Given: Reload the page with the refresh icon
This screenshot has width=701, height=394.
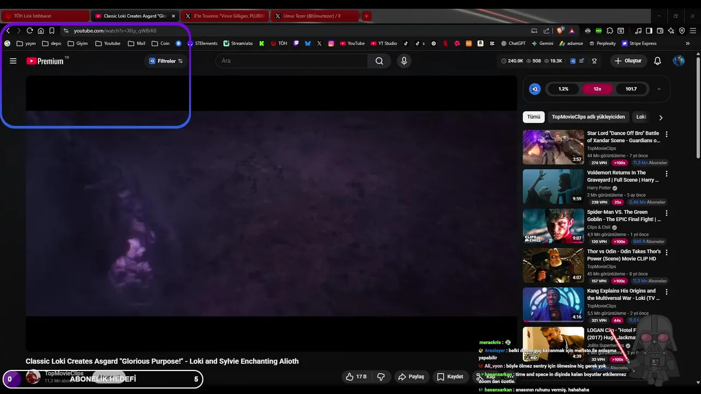Looking at the screenshot, I should [x=30, y=31].
